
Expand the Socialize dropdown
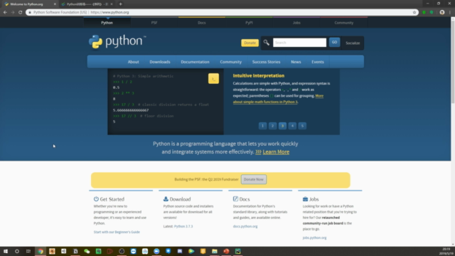353,43
